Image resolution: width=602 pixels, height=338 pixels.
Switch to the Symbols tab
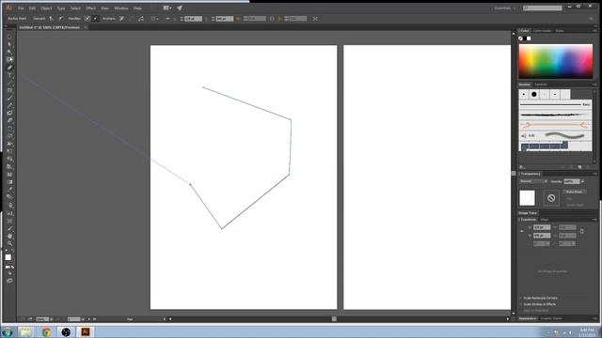coord(541,84)
